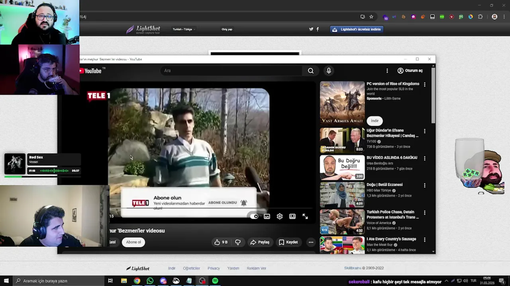The width and height of the screenshot is (510, 286).
Task: Enter fullscreen in the video player
Action: point(305,216)
